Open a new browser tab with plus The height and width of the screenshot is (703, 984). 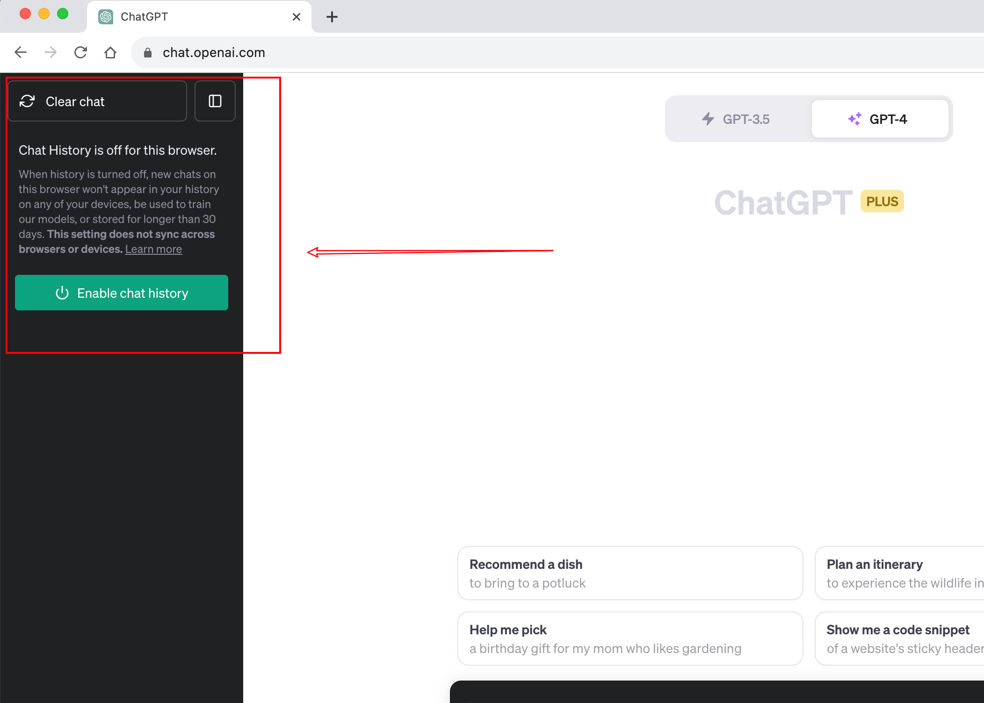[332, 17]
